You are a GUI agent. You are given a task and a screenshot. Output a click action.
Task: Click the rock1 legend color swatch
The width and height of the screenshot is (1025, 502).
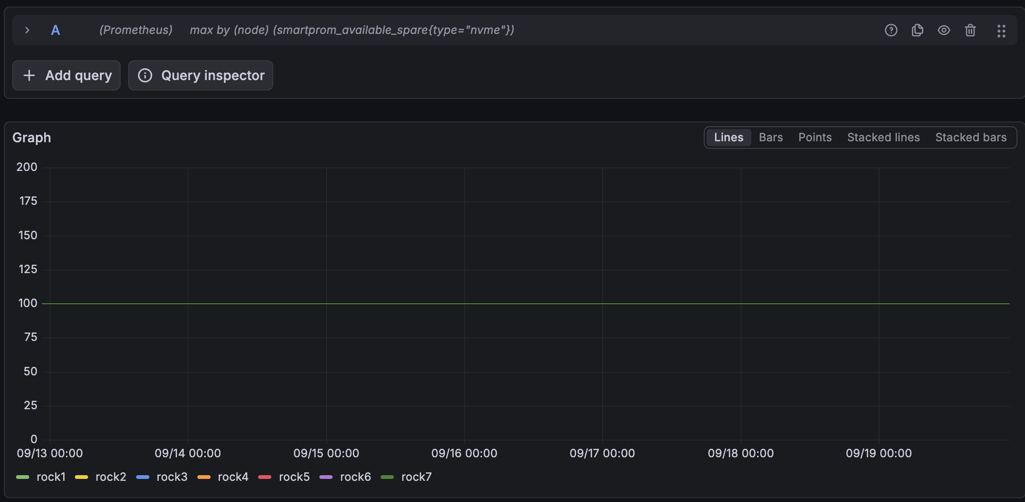(x=23, y=477)
